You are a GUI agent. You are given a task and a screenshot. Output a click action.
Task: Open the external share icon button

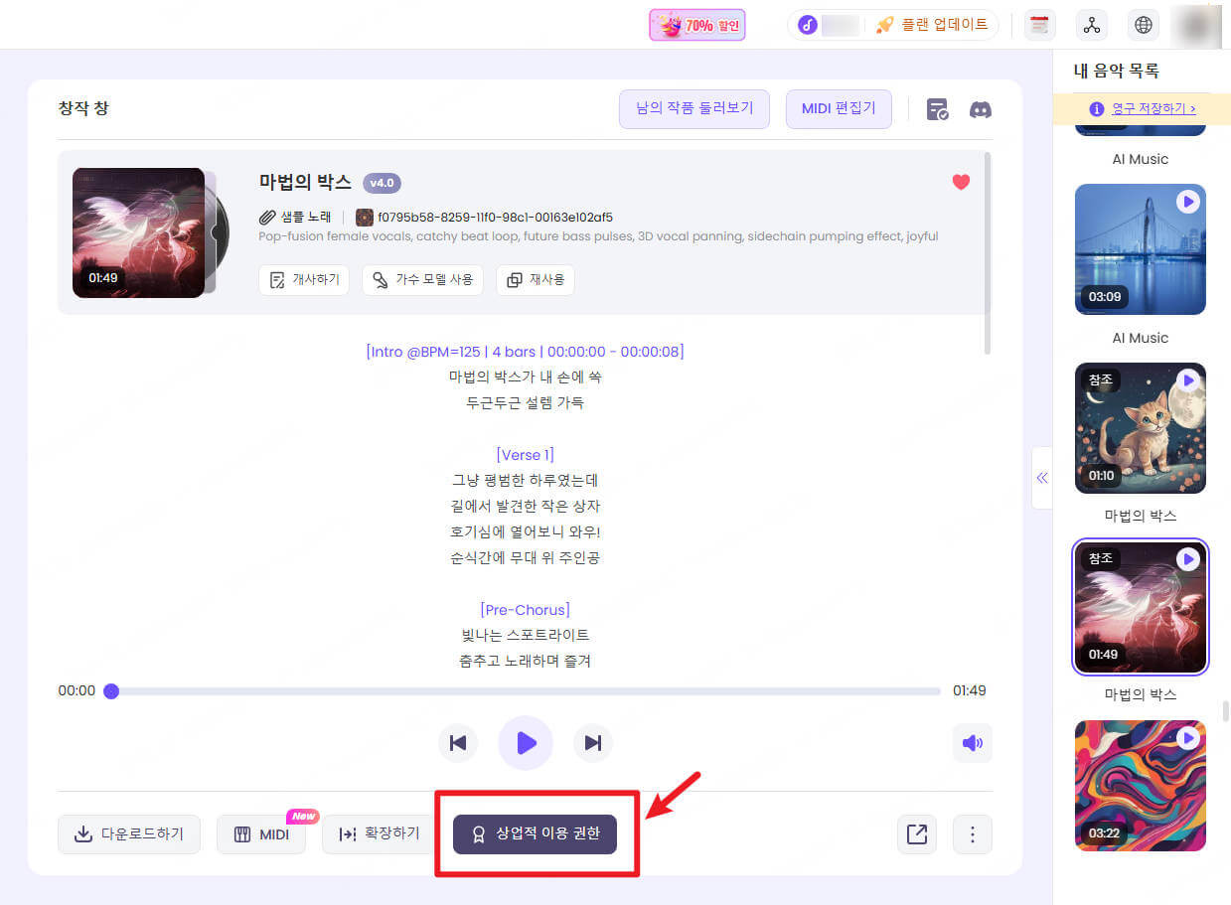pos(917,834)
